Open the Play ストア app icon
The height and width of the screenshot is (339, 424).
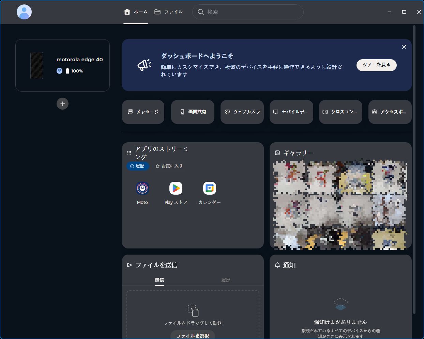point(176,189)
